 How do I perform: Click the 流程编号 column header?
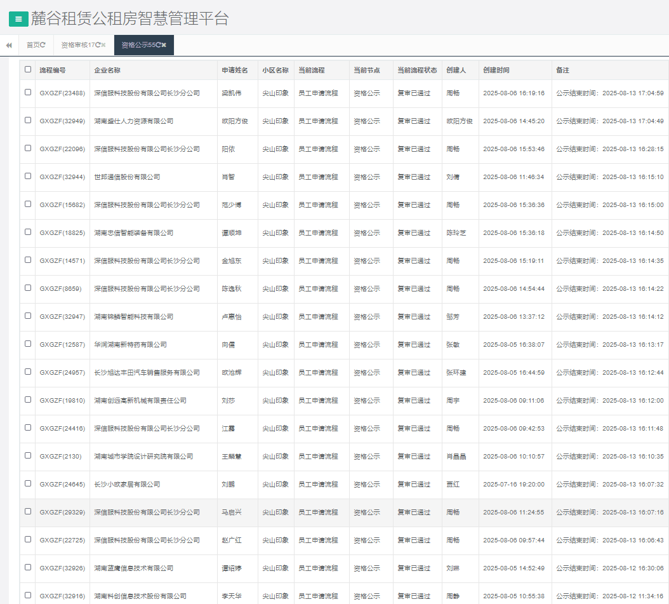pos(53,70)
